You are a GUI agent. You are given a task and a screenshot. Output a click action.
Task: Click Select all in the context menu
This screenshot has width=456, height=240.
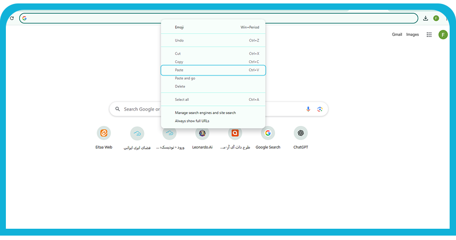coord(182,99)
